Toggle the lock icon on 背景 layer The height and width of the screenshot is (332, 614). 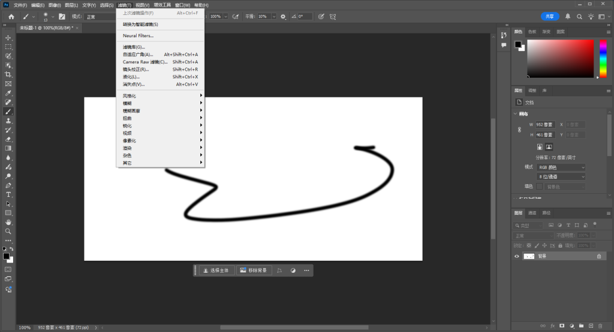pos(598,256)
